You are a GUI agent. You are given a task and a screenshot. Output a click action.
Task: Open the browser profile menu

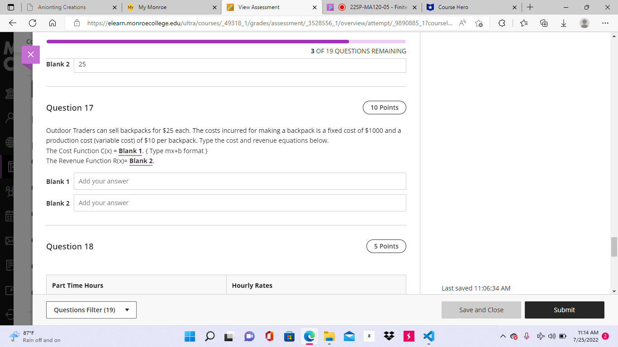click(585, 23)
